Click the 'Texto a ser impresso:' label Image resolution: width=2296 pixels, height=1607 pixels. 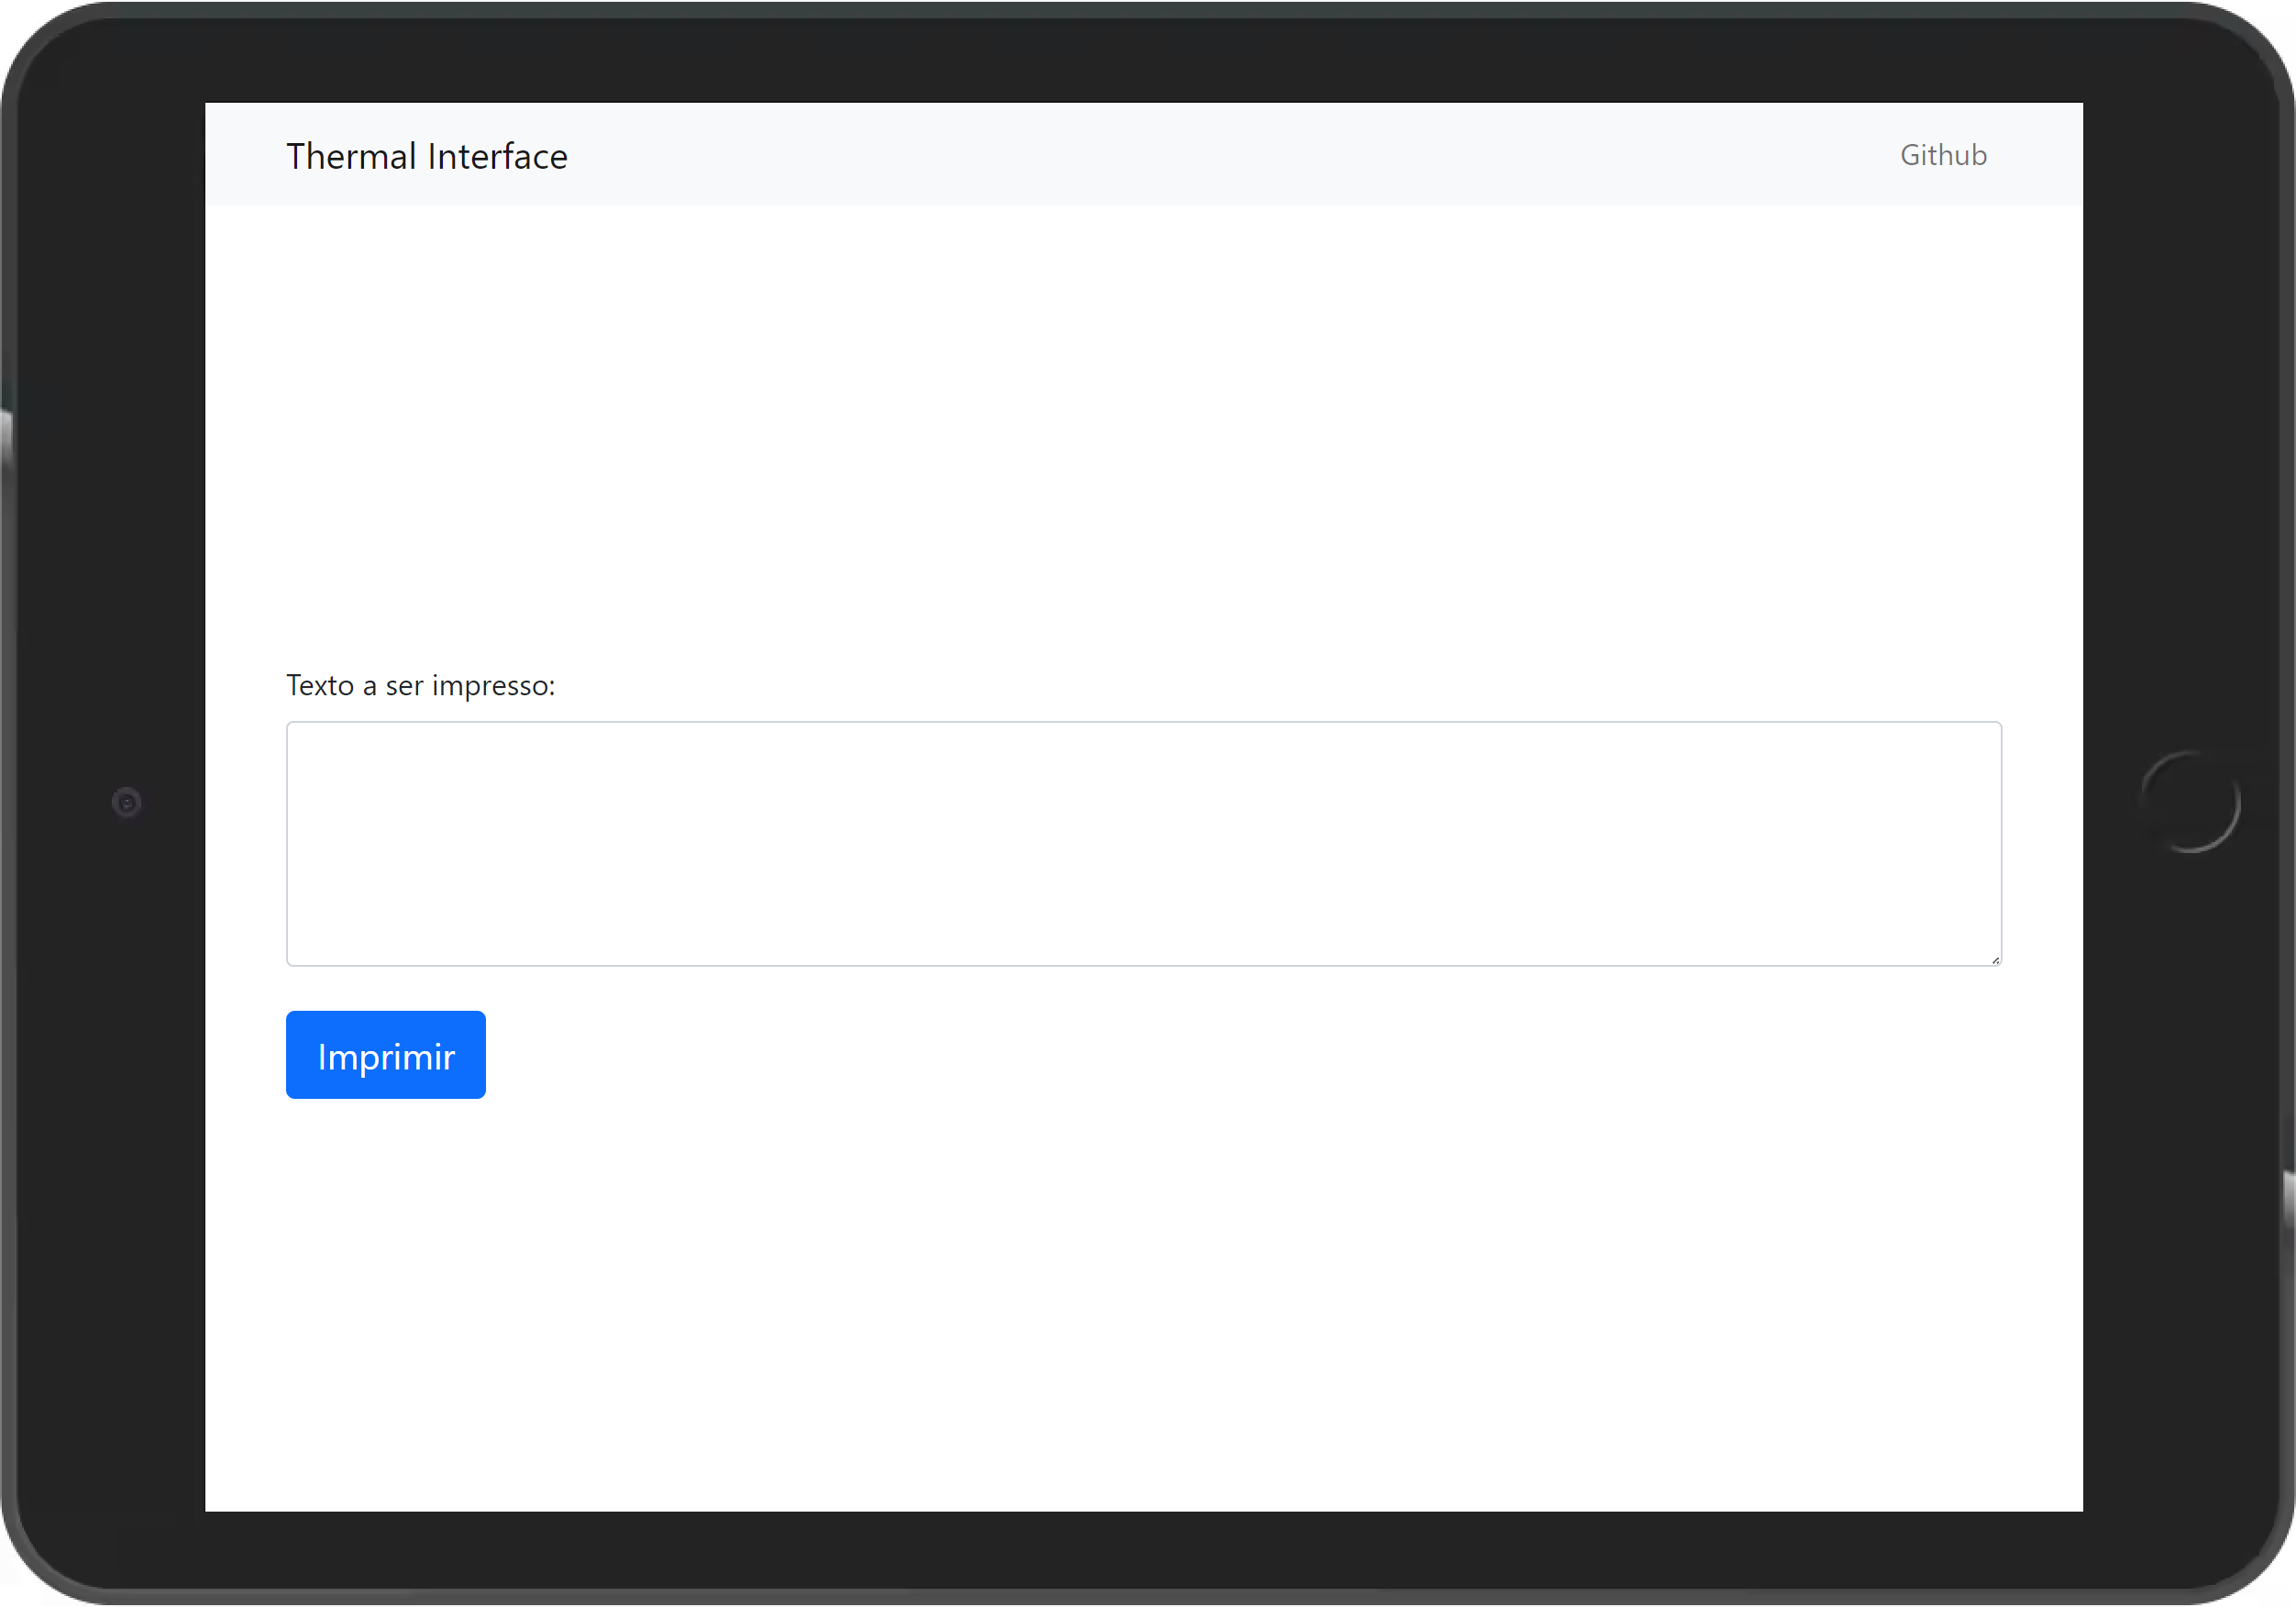(x=420, y=685)
